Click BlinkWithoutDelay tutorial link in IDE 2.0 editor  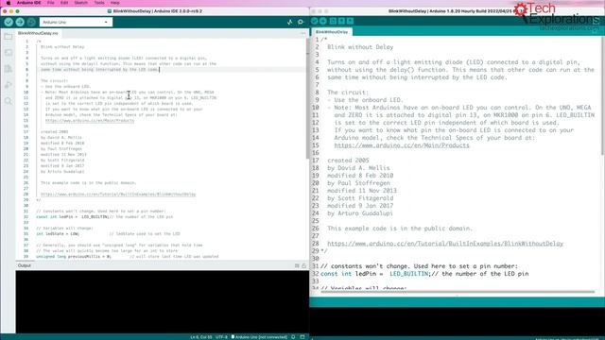(118, 195)
